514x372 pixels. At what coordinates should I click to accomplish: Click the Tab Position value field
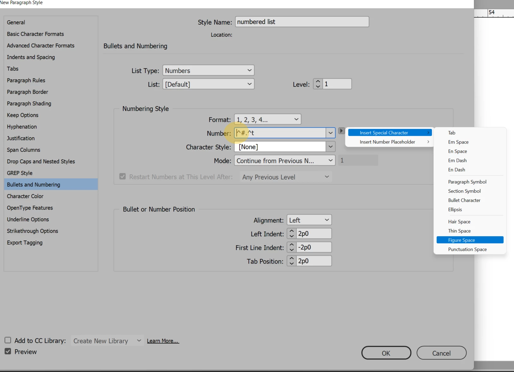314,261
